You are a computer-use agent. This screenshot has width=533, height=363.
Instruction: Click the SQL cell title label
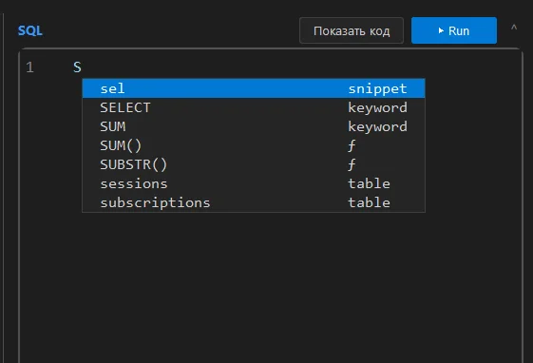[29, 30]
